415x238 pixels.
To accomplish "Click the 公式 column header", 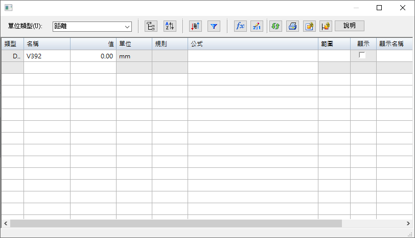I will (x=252, y=44).
